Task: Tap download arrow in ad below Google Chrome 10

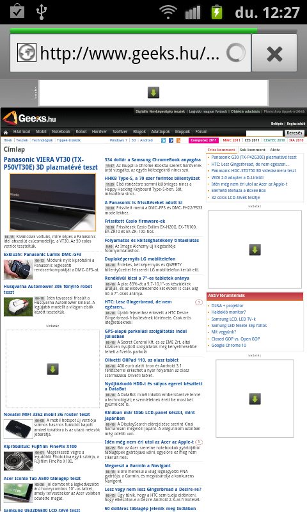Action: tap(255, 399)
